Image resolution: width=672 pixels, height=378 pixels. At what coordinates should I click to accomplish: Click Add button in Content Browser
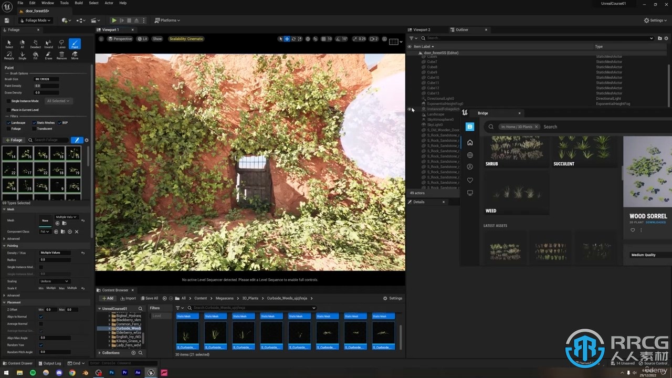pyautogui.click(x=107, y=298)
